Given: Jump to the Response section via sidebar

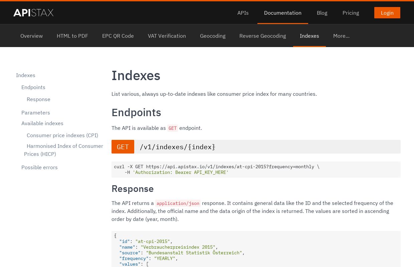Looking at the screenshot, I should pos(38,99).
